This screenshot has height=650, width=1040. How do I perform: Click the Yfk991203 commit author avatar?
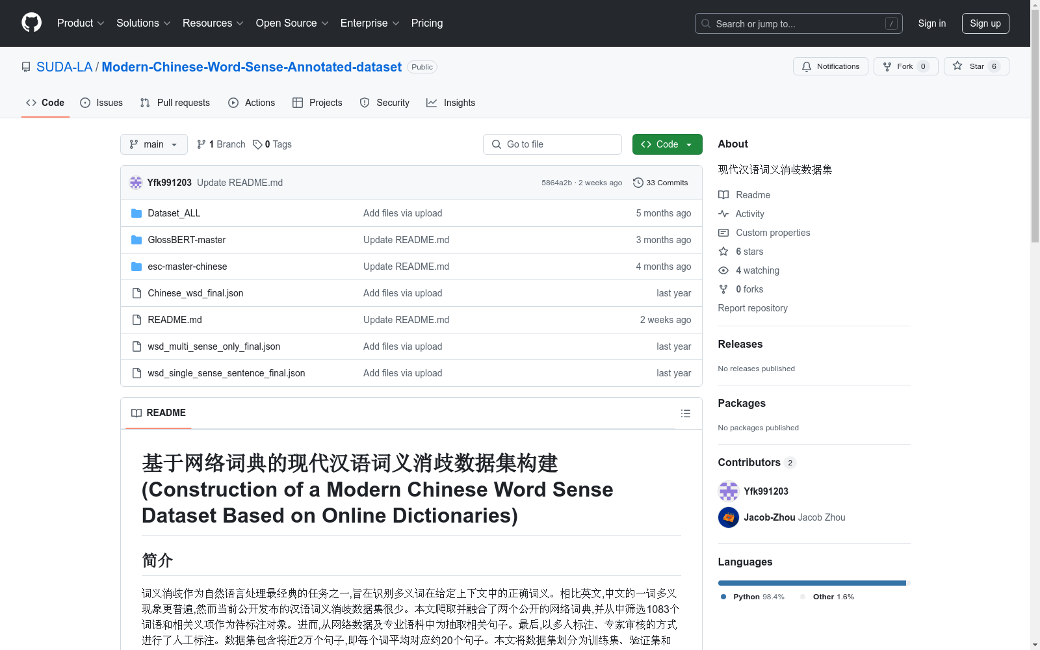click(x=136, y=183)
